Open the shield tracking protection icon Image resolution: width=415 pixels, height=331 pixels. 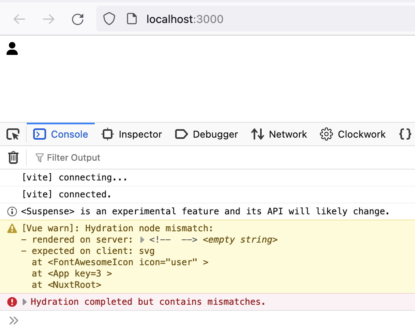click(x=109, y=19)
